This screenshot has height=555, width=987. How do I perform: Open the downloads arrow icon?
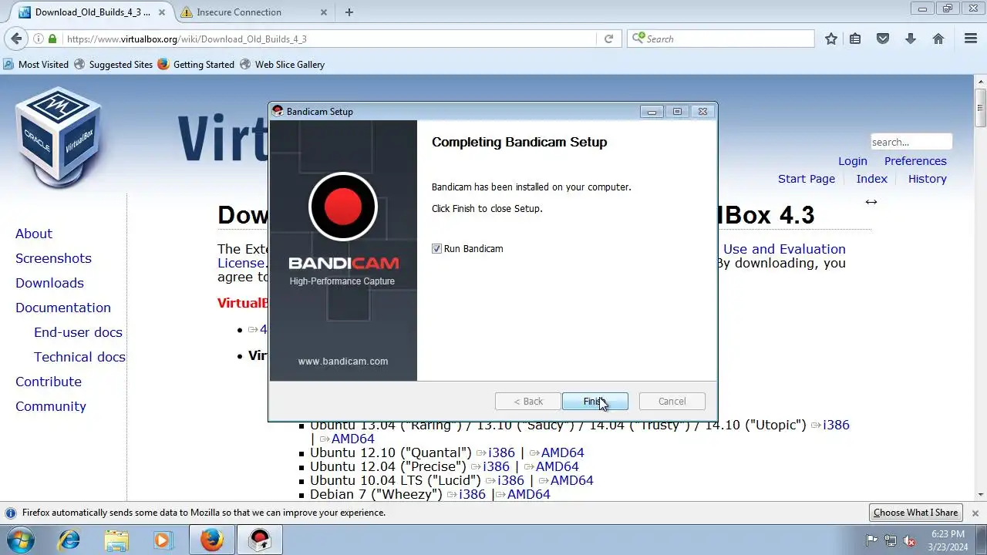(911, 39)
